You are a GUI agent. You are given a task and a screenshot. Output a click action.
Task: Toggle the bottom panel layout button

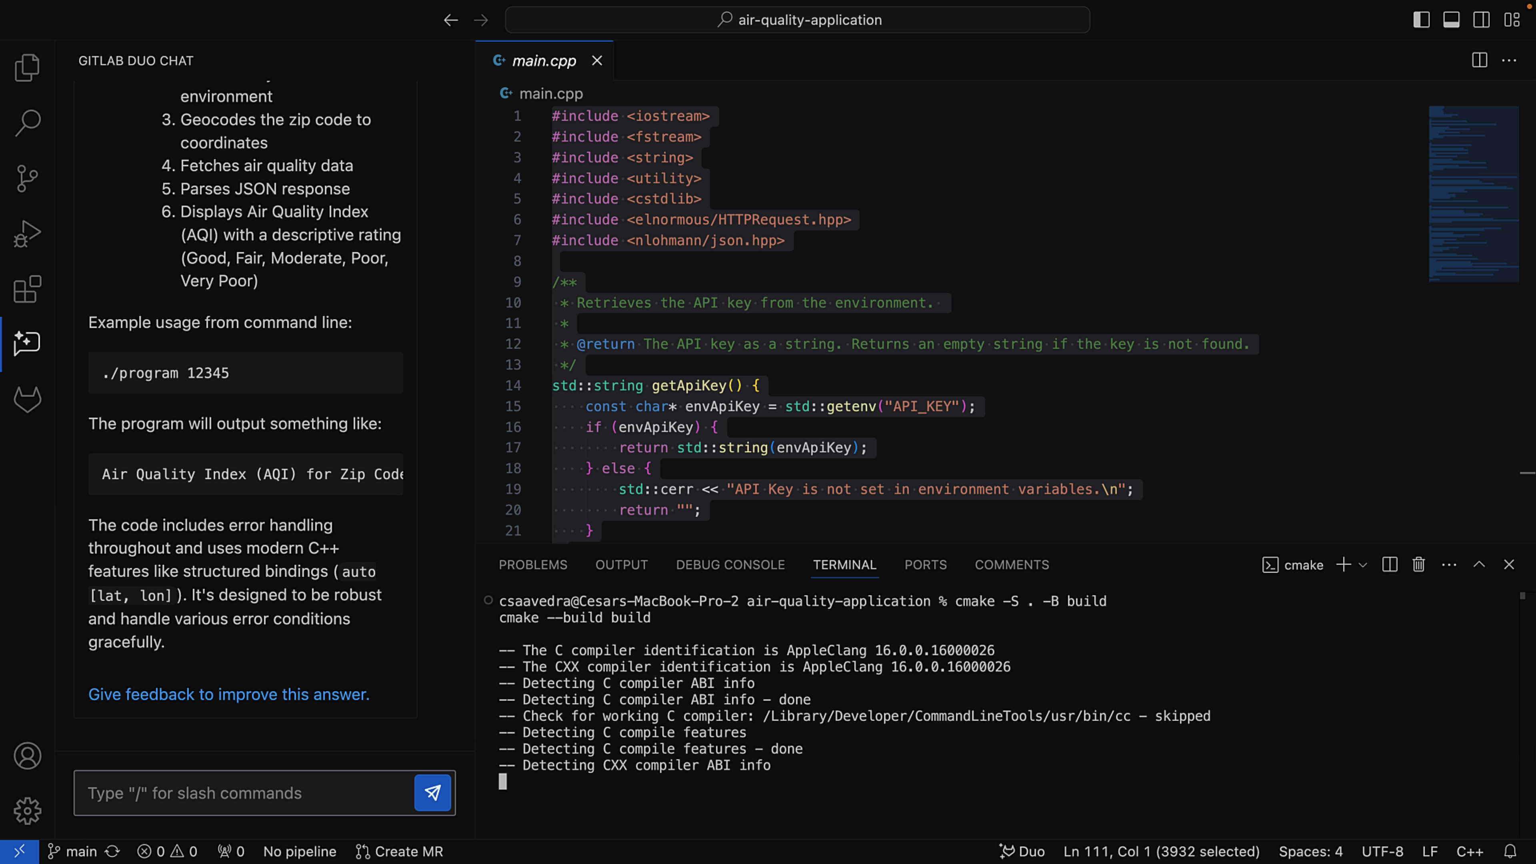pyautogui.click(x=1451, y=20)
